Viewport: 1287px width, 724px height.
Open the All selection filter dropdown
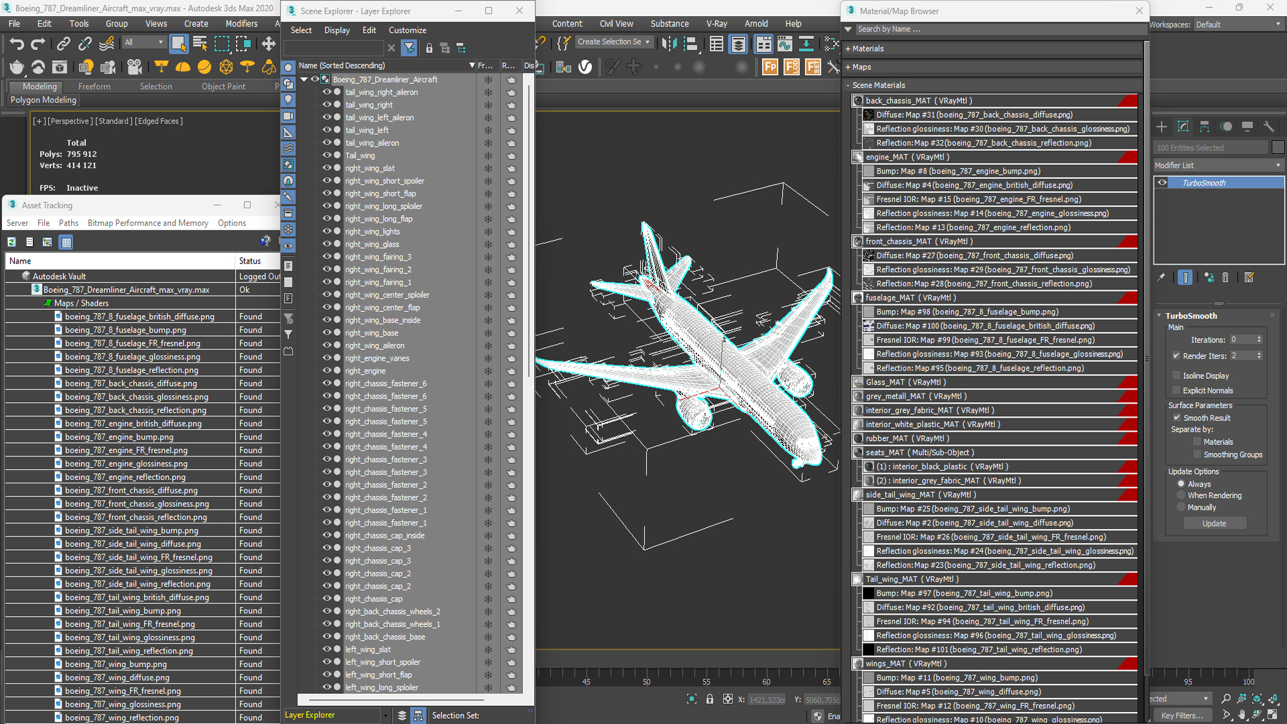pos(143,42)
